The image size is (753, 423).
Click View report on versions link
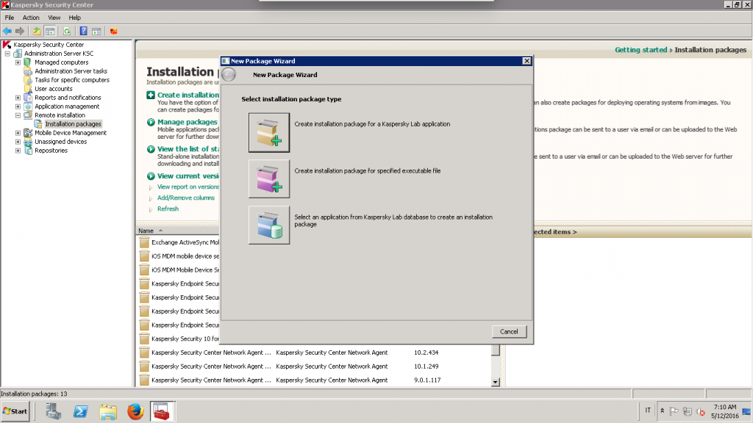[x=188, y=187]
